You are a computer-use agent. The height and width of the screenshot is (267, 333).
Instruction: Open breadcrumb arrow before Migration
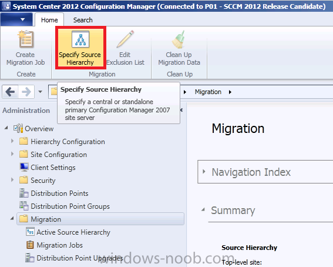pyautogui.click(x=185, y=92)
